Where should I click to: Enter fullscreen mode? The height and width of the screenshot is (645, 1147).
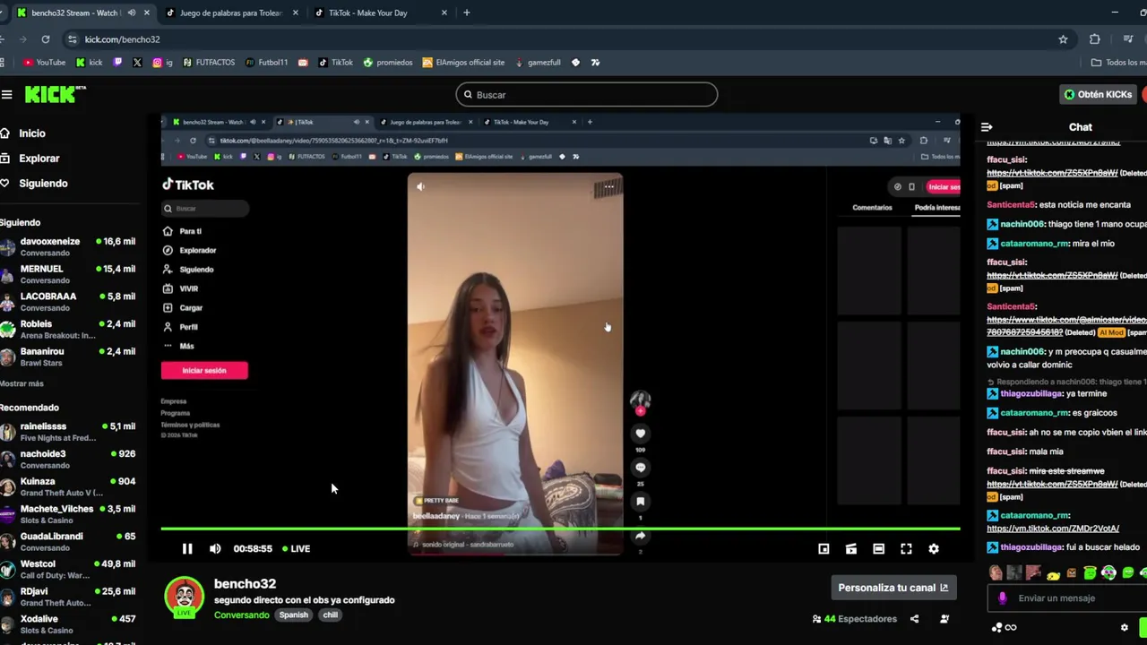tap(906, 548)
